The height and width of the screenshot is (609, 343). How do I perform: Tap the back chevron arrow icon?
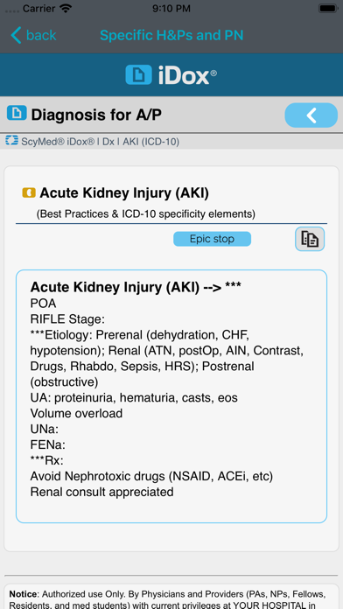(17, 35)
